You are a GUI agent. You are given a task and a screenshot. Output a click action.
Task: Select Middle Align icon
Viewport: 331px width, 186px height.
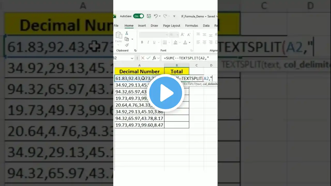click(205, 34)
